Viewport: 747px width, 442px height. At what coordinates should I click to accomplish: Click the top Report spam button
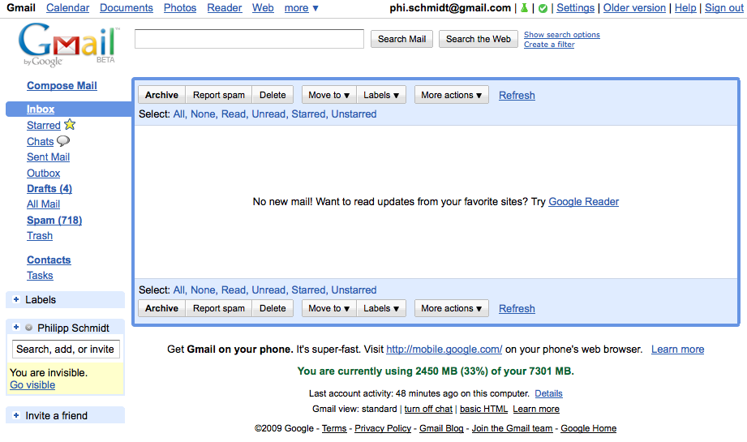click(219, 95)
